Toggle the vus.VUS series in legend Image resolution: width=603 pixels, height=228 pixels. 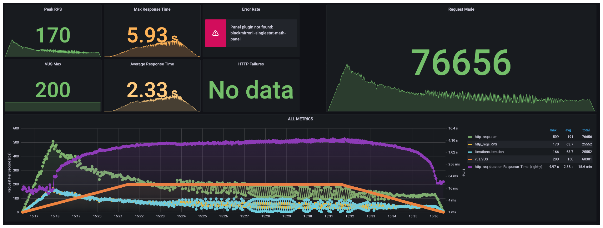481,159
